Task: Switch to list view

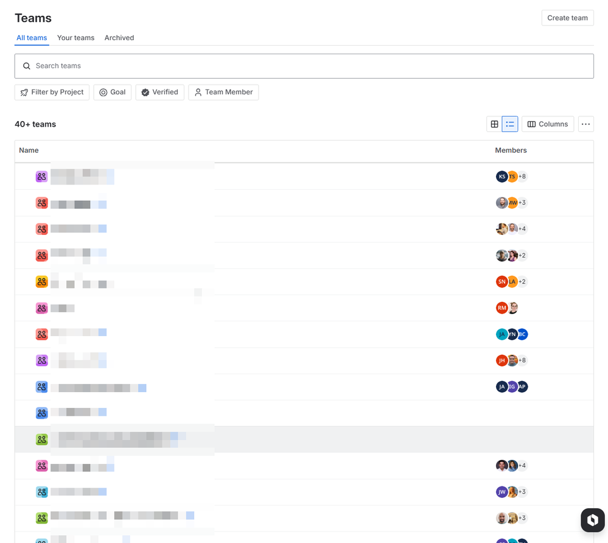Action: pyautogui.click(x=510, y=124)
